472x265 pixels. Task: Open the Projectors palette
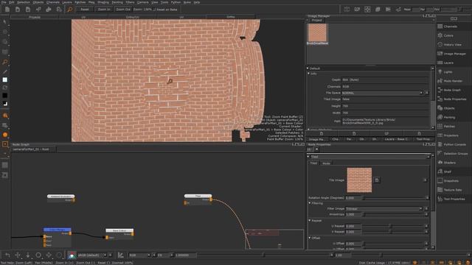click(451, 135)
